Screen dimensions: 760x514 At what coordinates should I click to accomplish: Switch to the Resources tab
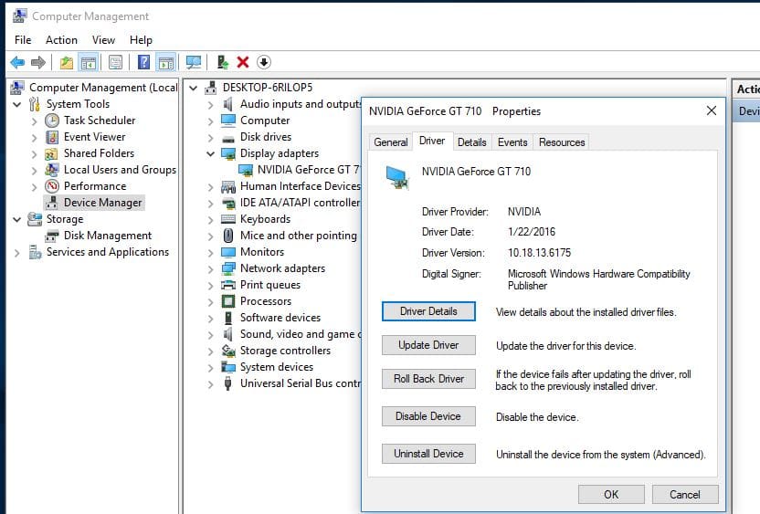click(x=562, y=142)
